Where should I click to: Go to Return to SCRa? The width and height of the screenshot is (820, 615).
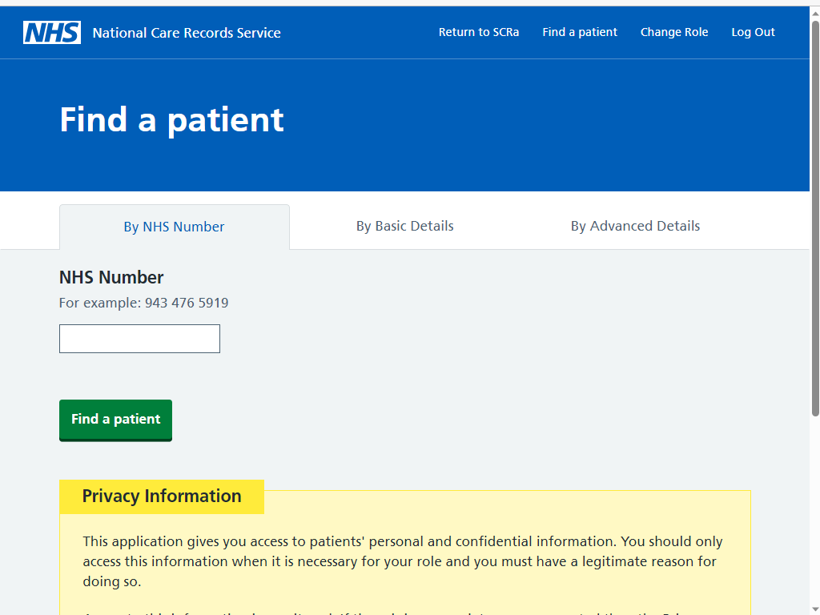pos(479,32)
